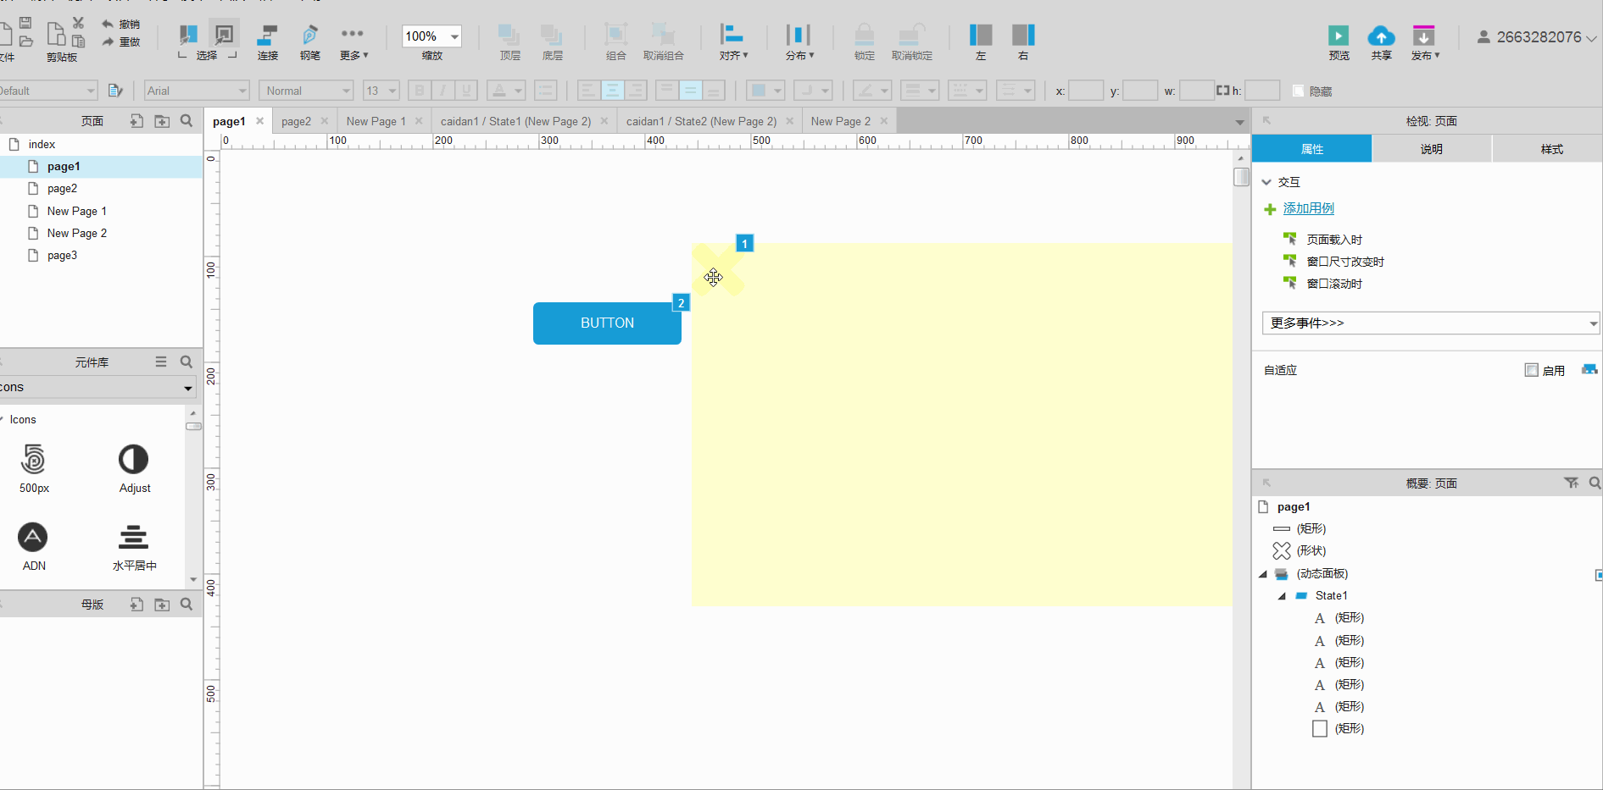Click the Share (共享) cloud icon
This screenshot has width=1603, height=790.
coord(1381,36)
